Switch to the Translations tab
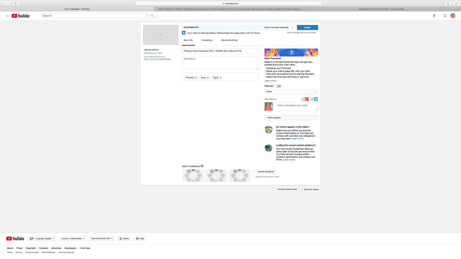This screenshot has width=461, height=259. pos(207,40)
